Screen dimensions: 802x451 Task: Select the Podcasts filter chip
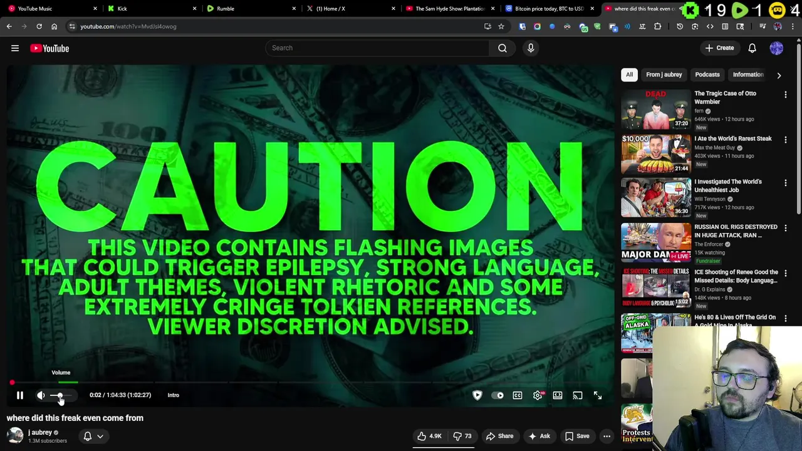(x=707, y=75)
